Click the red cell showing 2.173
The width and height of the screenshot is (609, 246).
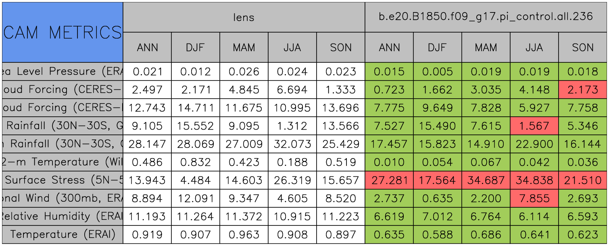pos(583,90)
